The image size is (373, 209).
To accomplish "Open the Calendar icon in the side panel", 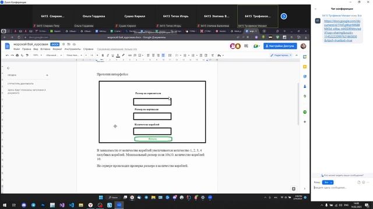I will (305, 57).
